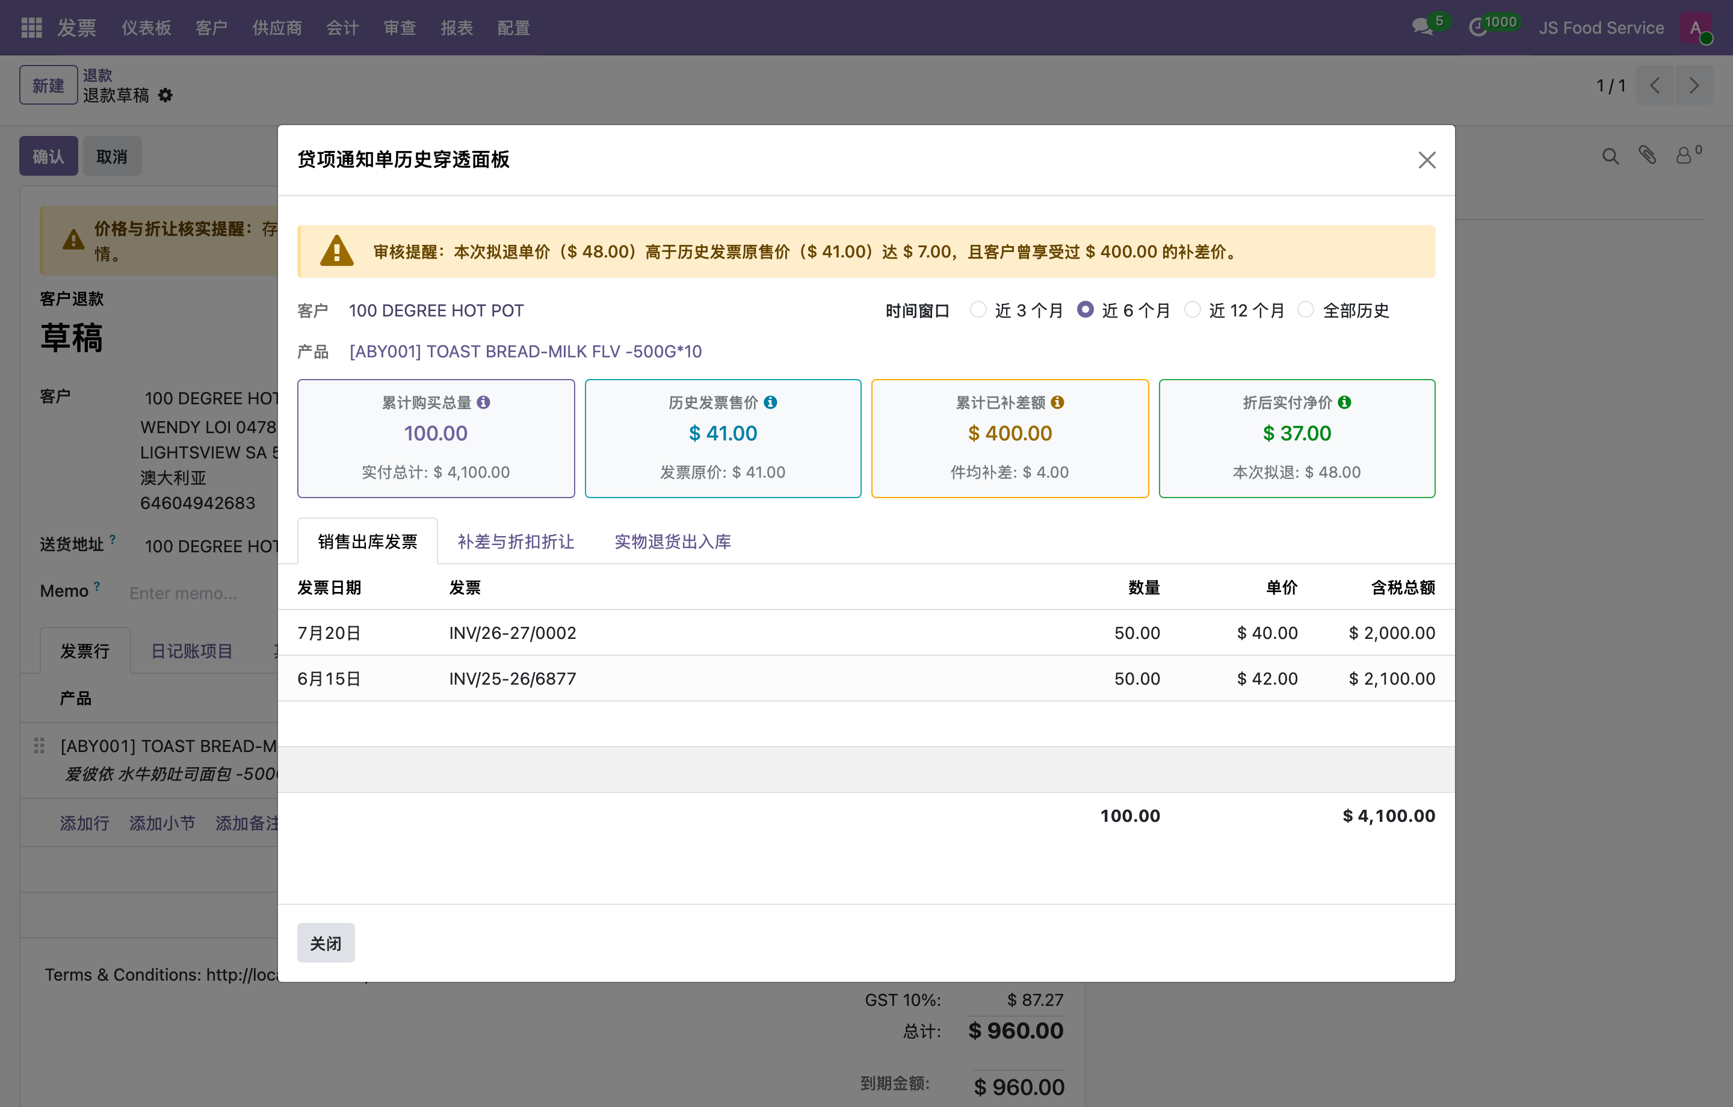Click info icon on 折后实付净价 card
Image resolution: width=1733 pixels, height=1107 pixels.
1344,402
